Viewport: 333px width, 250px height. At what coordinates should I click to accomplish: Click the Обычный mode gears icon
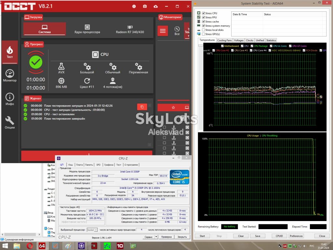click(113, 66)
